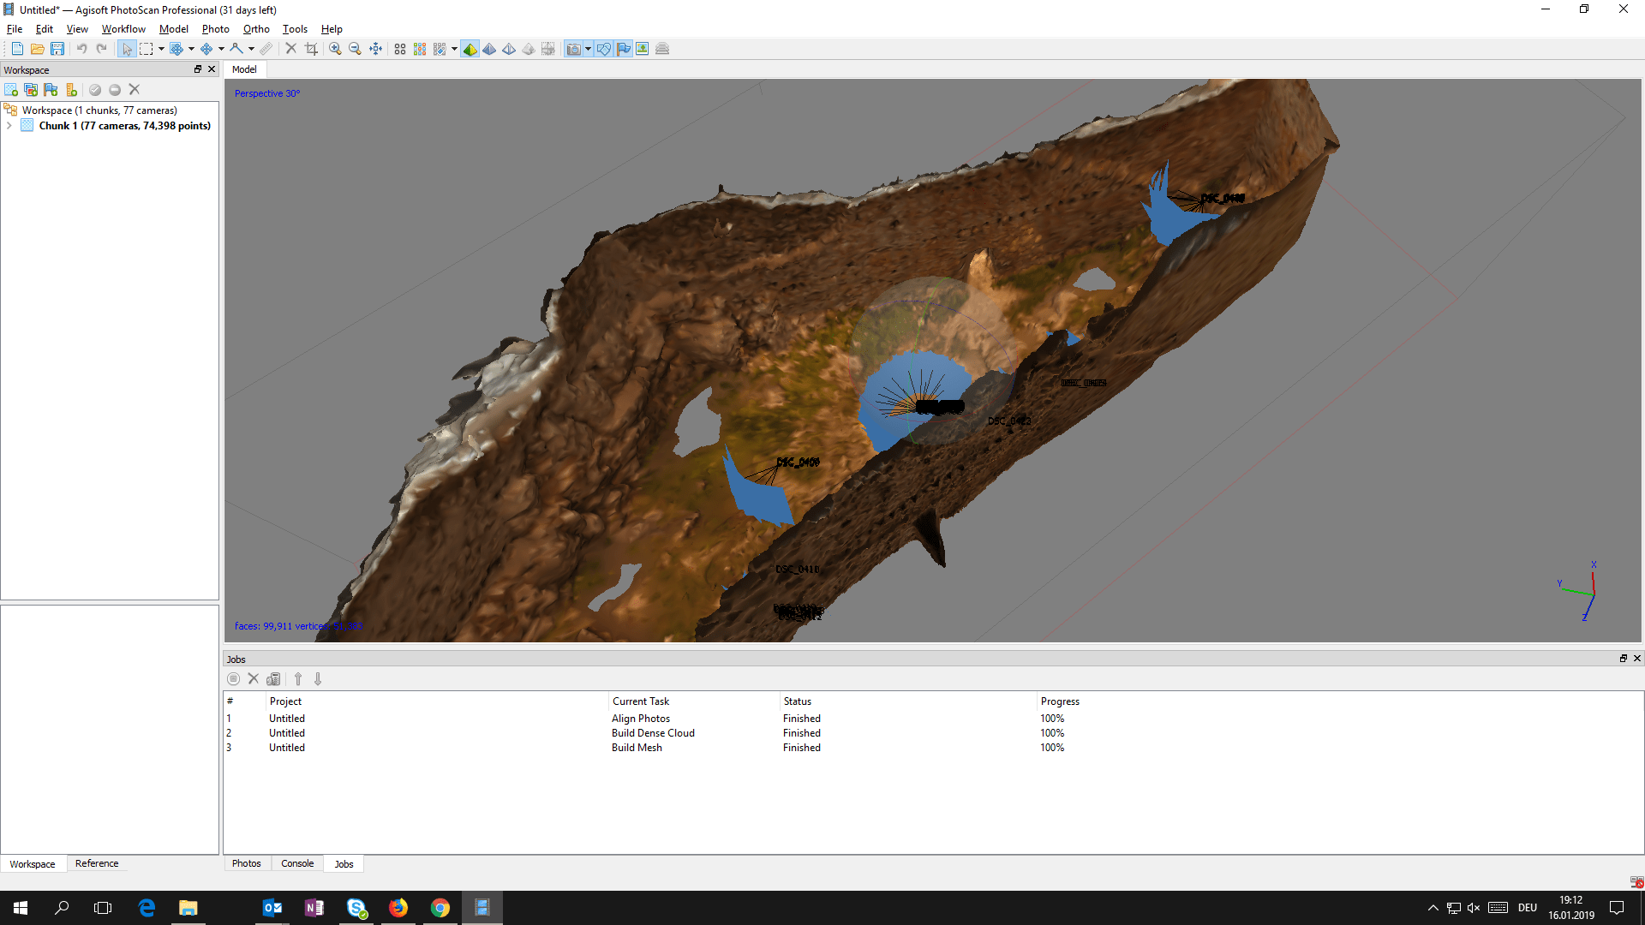Select the Ruler measurement tool
The image size is (1645, 925).
pos(266,49)
